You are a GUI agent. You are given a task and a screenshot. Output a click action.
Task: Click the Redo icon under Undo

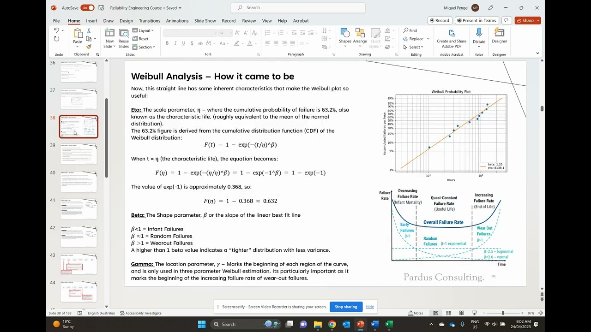56,39
